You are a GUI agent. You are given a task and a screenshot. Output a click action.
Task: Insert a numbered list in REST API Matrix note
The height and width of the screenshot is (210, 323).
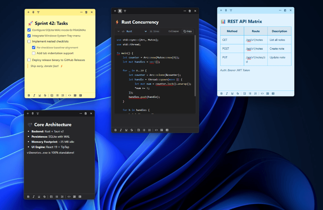255,94
